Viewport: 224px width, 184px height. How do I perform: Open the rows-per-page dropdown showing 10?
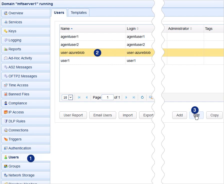(67, 97)
